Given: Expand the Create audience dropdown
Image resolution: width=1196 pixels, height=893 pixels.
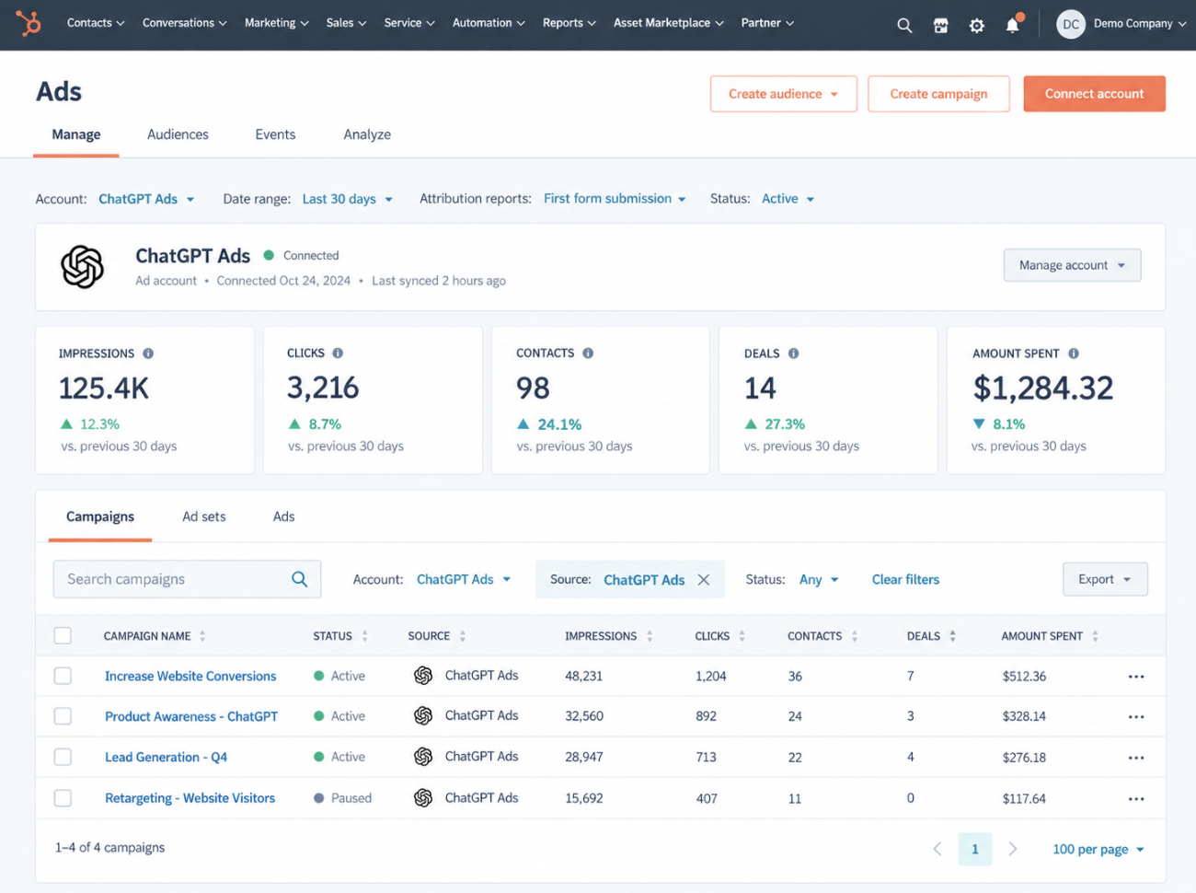Looking at the screenshot, I should pyautogui.click(x=783, y=94).
